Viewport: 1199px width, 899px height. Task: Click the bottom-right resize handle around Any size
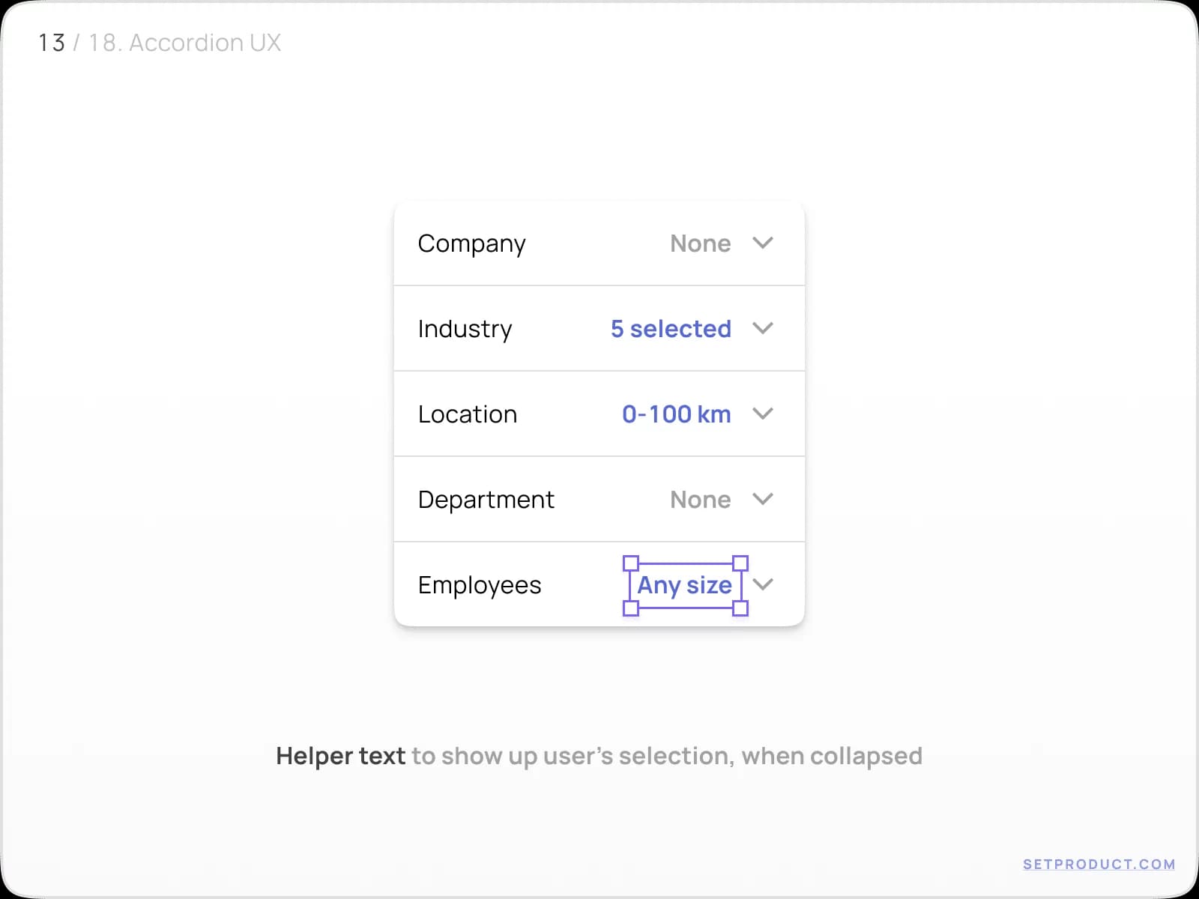[740, 610]
